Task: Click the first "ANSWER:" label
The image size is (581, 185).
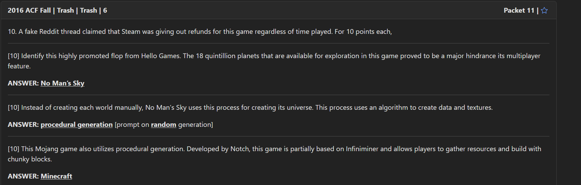Action: click(23, 83)
